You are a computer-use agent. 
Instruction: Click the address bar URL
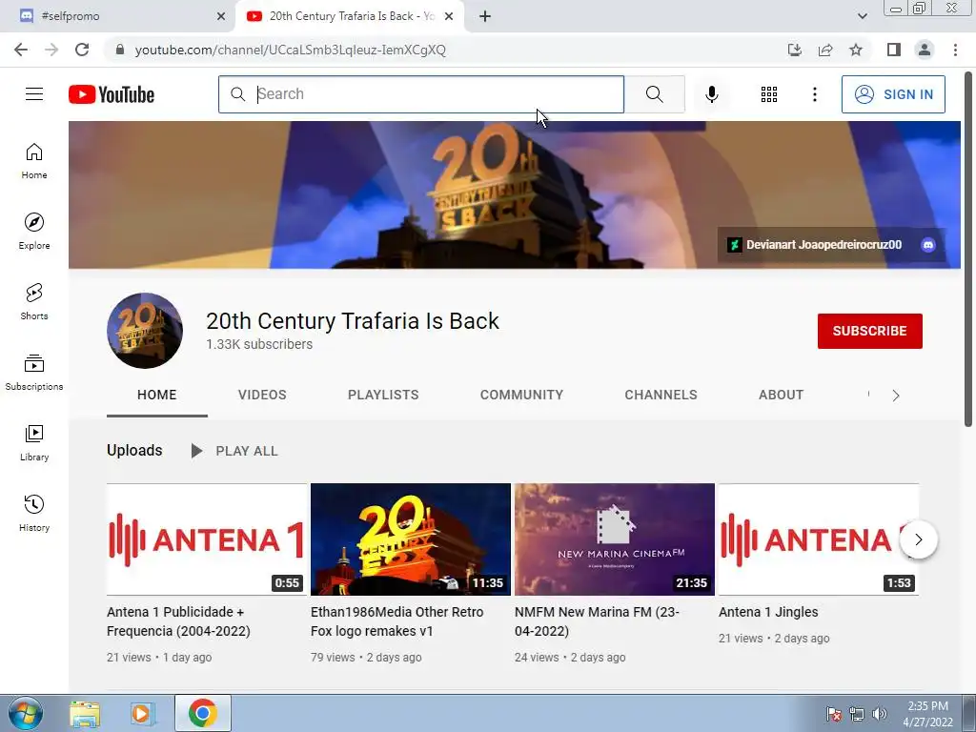click(290, 50)
